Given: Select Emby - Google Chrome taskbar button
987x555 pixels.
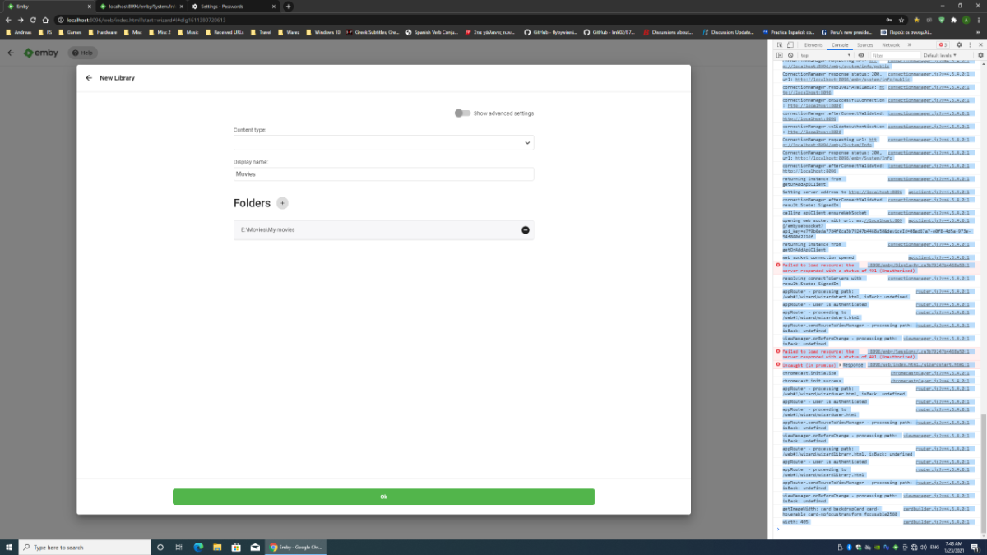Looking at the screenshot, I should 297,547.
